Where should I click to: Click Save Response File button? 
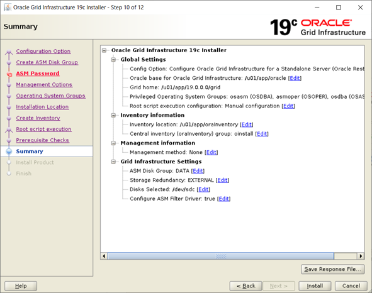click(x=332, y=269)
